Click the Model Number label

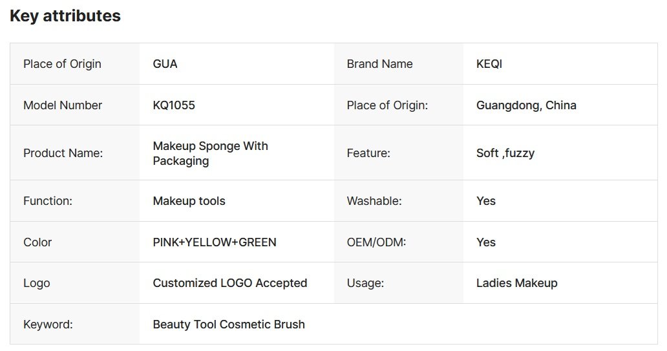coord(63,105)
